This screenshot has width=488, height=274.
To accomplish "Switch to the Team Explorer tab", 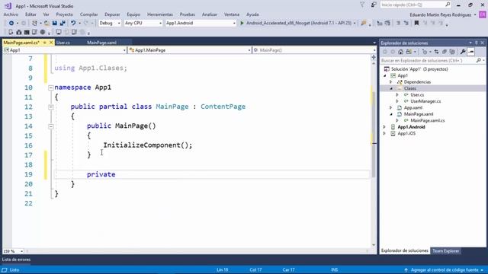I will pyautogui.click(x=445, y=250).
